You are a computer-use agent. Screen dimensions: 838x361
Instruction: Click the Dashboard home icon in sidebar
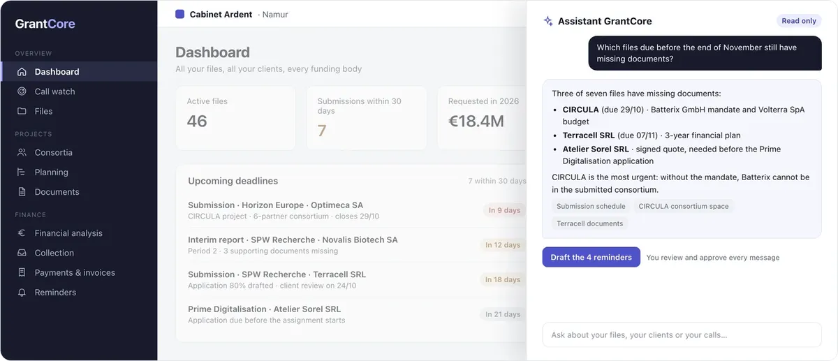[x=22, y=72]
